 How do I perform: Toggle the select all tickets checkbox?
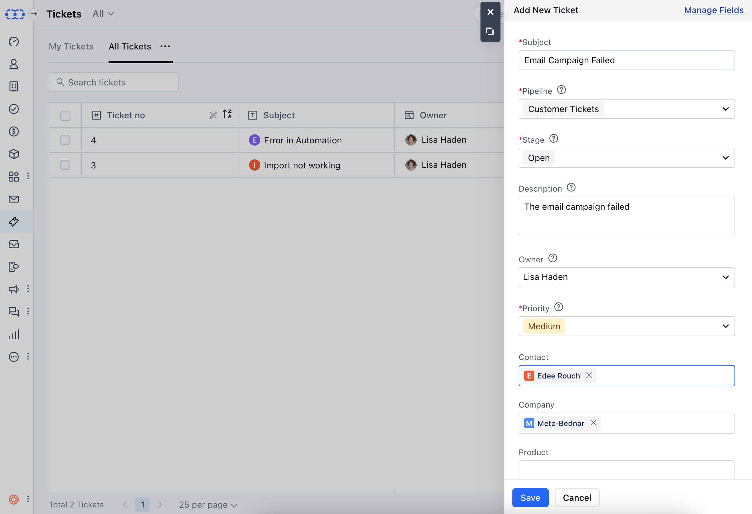coord(65,116)
